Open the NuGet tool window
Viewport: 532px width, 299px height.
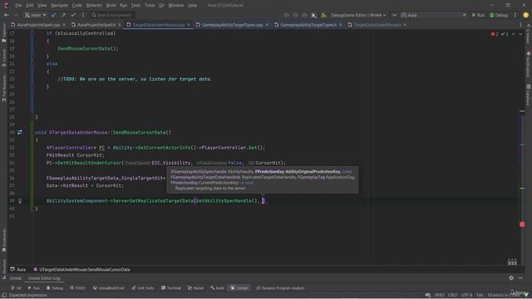click(196, 288)
